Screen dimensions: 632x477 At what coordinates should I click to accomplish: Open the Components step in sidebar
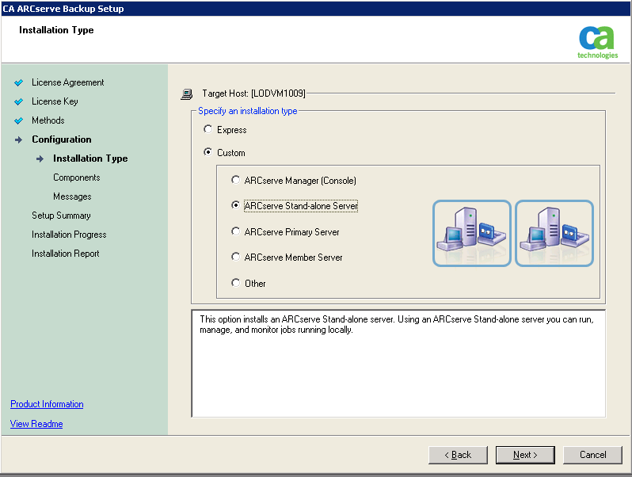tap(77, 177)
